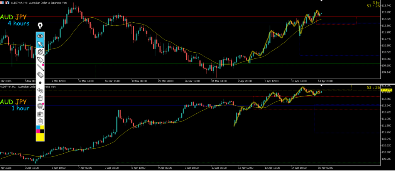Click the trash can delete icon
This screenshot has width=395, height=171.
coord(40,98)
